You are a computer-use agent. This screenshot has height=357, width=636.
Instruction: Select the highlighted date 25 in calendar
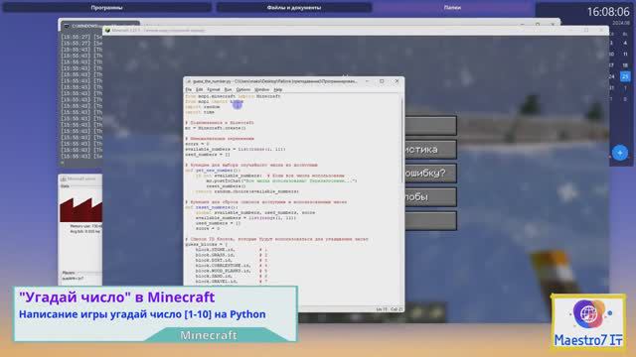(625, 76)
